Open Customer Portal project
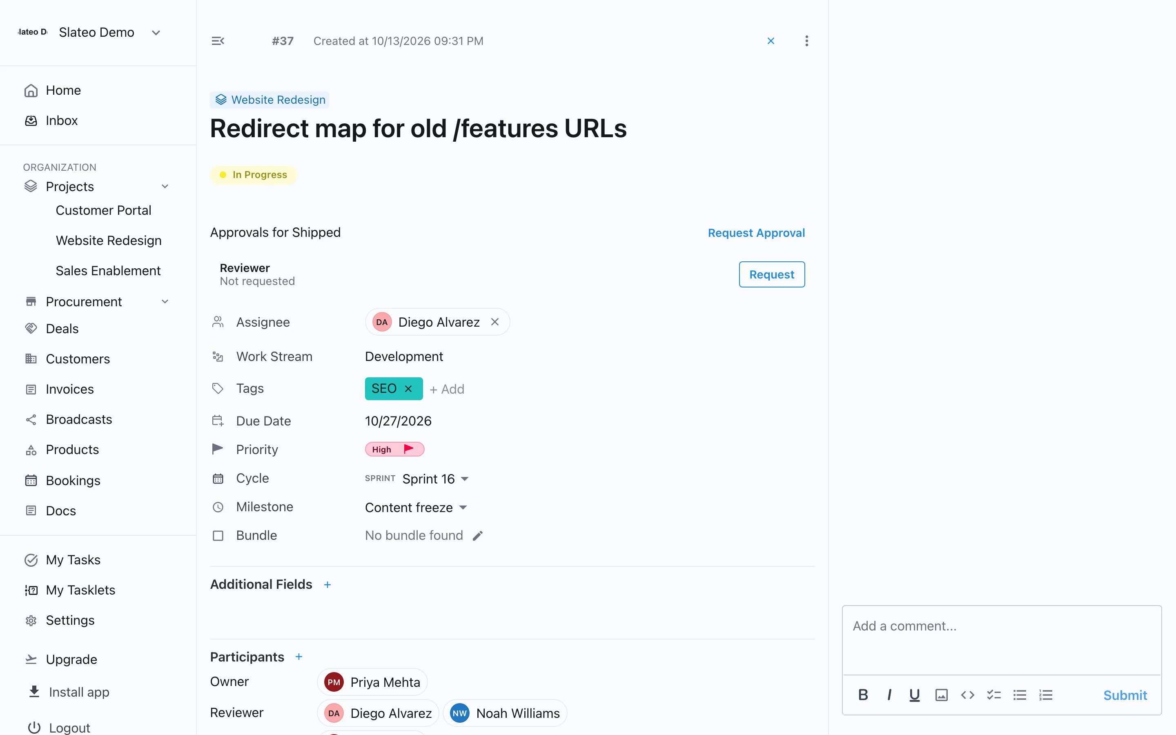 (x=103, y=210)
